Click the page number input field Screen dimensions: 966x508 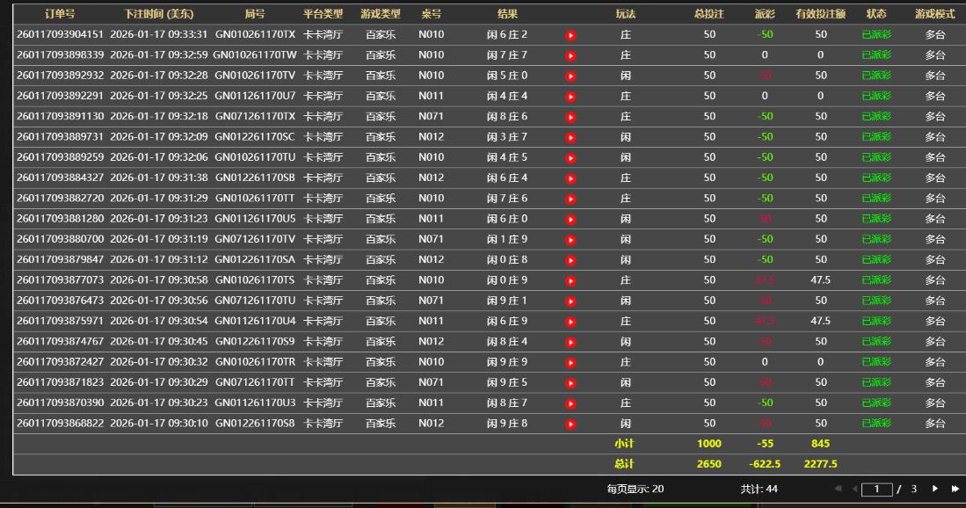click(x=876, y=489)
